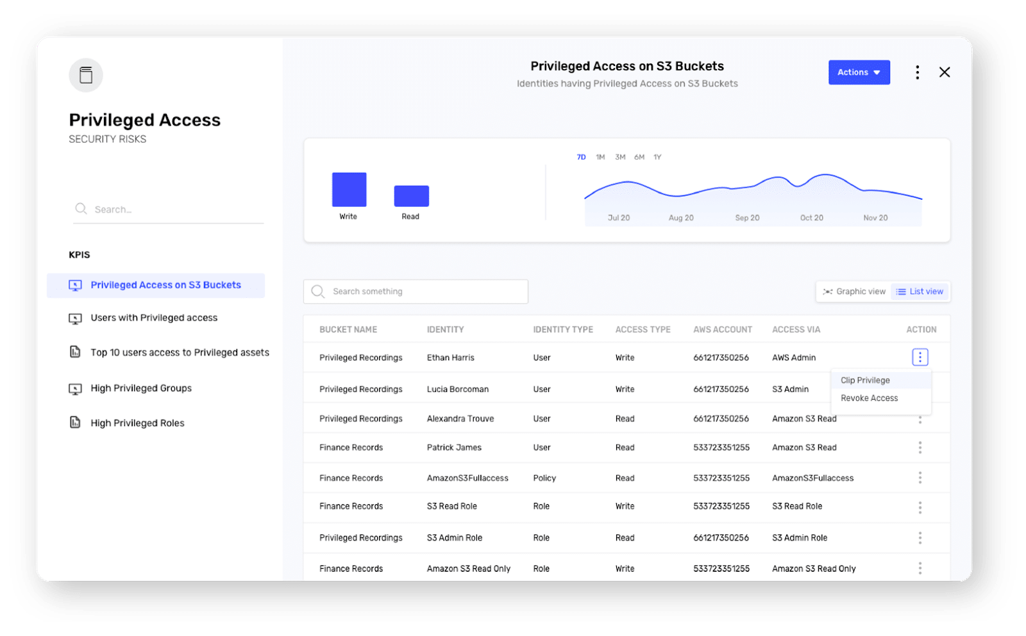Click the Top 10 users document icon
Viewport: 1026px width, 636px height.
point(74,352)
